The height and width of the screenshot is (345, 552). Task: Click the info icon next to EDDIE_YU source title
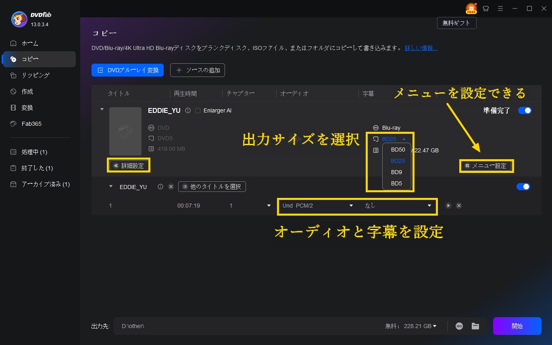(x=187, y=110)
